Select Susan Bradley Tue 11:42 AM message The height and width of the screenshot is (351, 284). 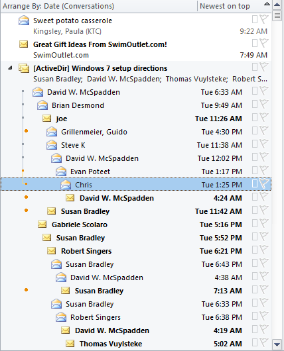[x=136, y=211]
